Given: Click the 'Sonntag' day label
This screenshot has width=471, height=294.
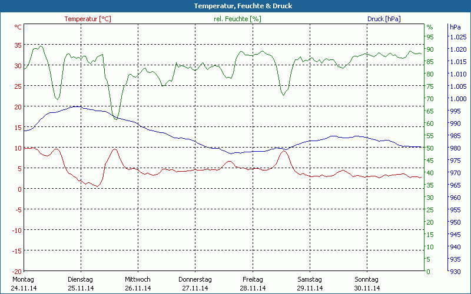Looking at the screenshot, I should tap(366, 280).
